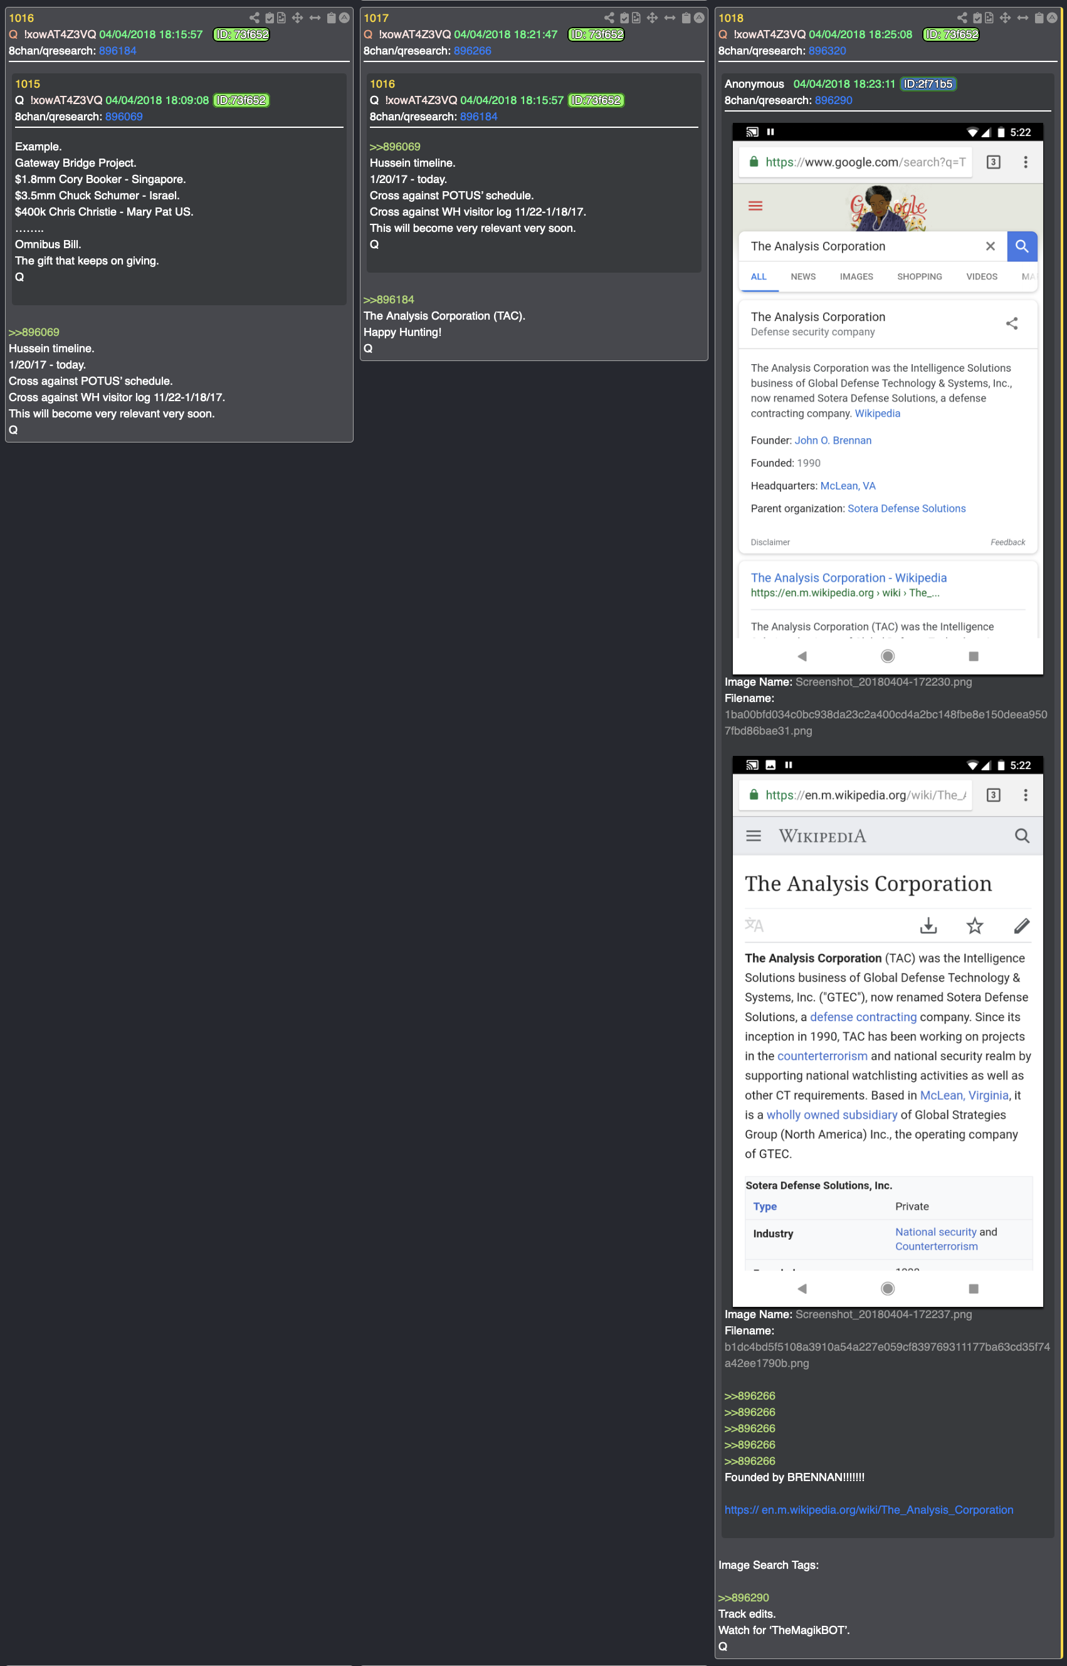Follow the Wikipedia Analysis_Corporation URL link

pos(868,1509)
